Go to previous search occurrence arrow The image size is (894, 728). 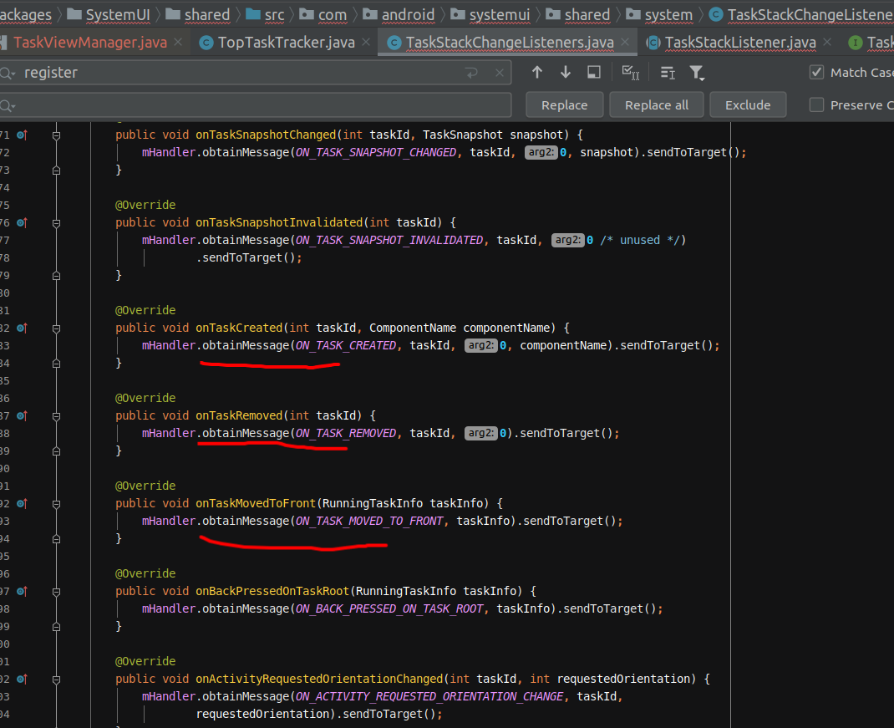[x=537, y=73]
